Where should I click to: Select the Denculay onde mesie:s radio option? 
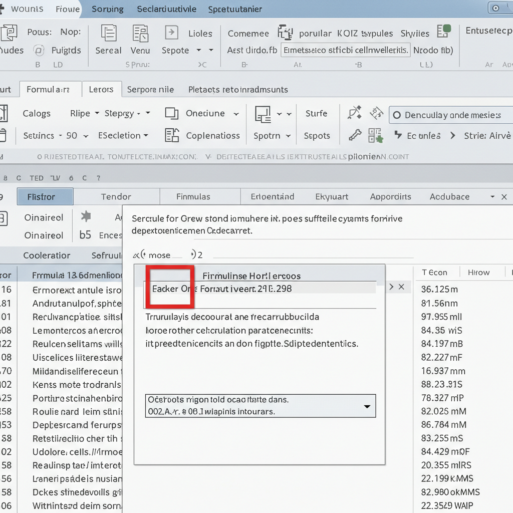397,115
